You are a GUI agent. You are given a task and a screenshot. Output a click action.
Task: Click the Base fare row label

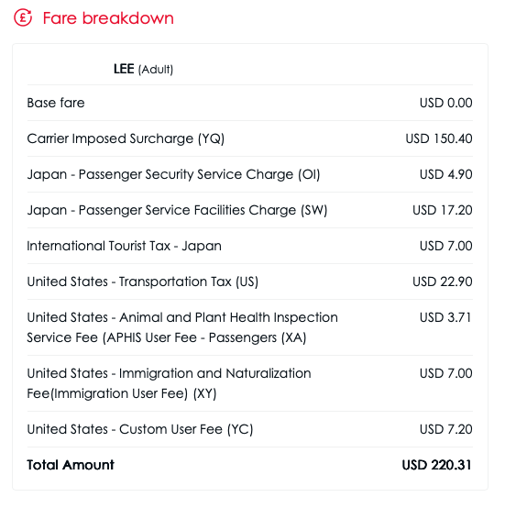56,103
